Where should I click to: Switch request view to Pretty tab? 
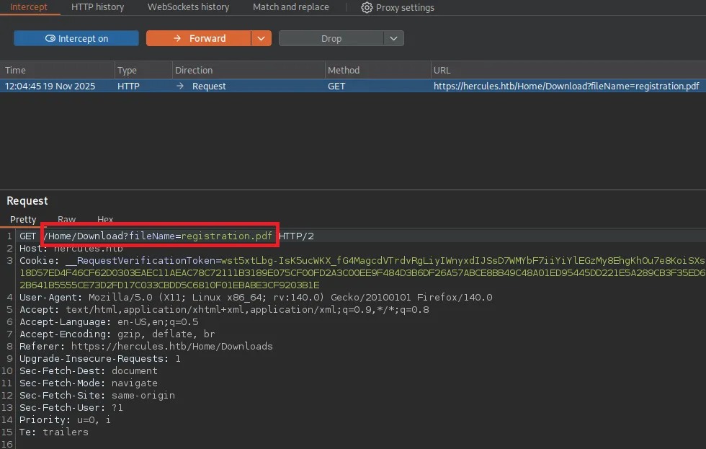click(23, 219)
